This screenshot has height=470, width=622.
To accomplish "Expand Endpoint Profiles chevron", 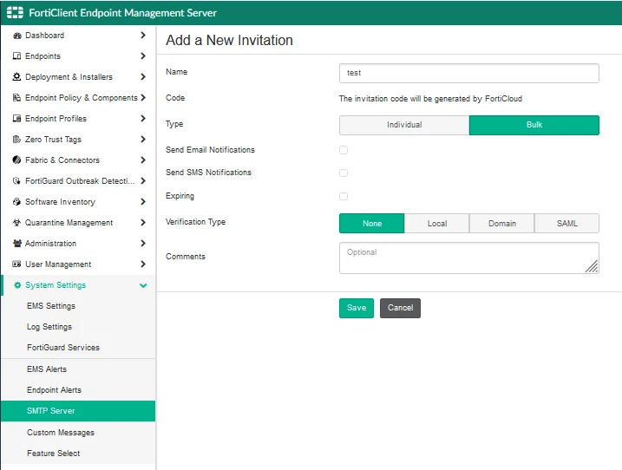I will click(x=143, y=118).
